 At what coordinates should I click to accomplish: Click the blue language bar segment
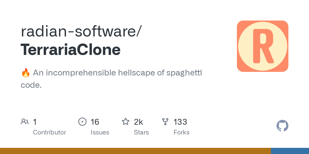(290, 151)
